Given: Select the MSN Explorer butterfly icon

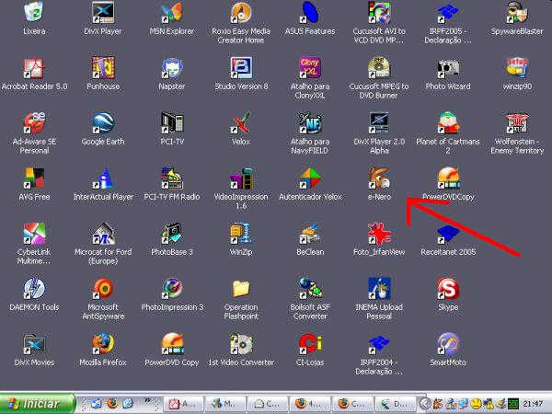Looking at the screenshot, I should click(x=172, y=12).
